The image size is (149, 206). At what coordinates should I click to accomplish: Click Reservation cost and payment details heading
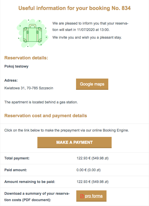[46, 116]
